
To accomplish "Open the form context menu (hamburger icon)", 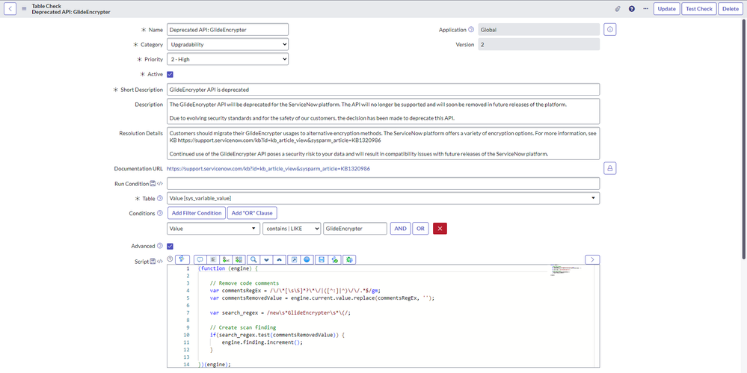I will click(x=24, y=8).
